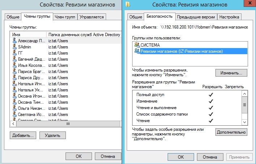Image resolution: width=256 pixels, height=164 pixels.
Task: Click the Ревизии магазинов (IZ) group icon
Action: tap(137, 51)
